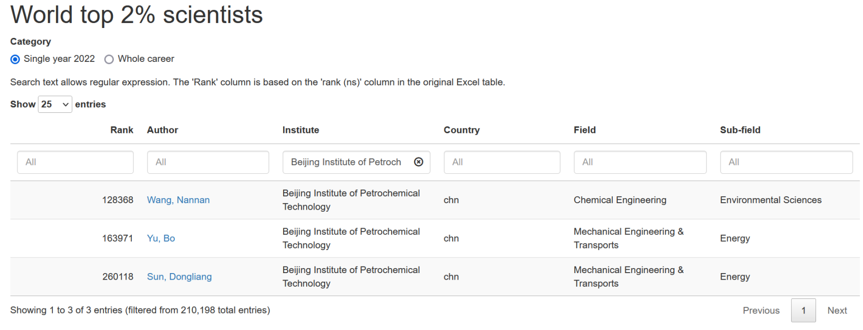
Task: Open the Show entries dropdown
Action: 55,104
